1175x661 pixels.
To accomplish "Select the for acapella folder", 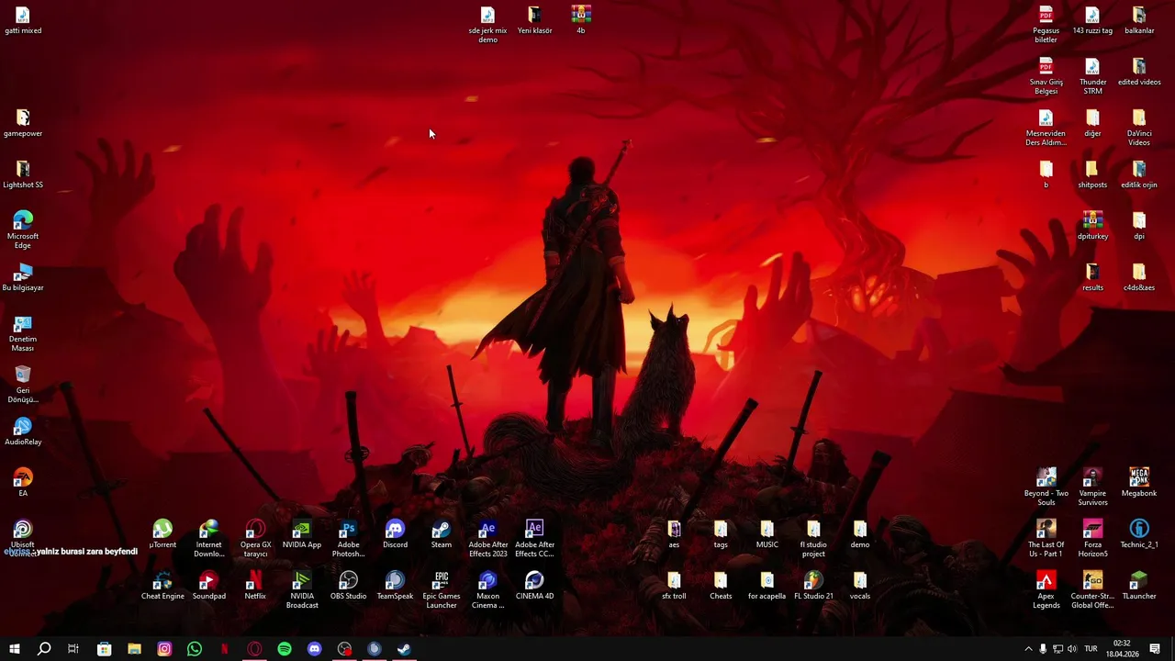I will pyautogui.click(x=767, y=586).
